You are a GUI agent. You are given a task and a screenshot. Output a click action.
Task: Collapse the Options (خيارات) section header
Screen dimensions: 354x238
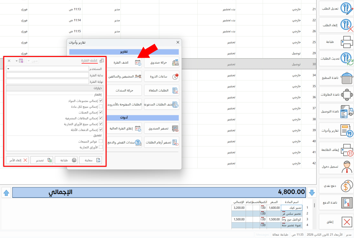coord(55,88)
